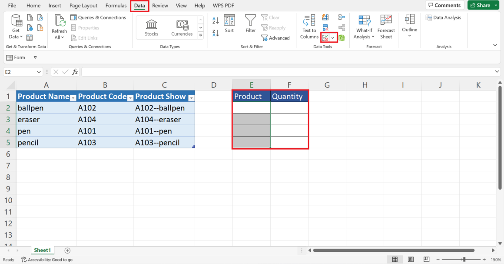Select the Sheet1 tab

tap(42, 250)
